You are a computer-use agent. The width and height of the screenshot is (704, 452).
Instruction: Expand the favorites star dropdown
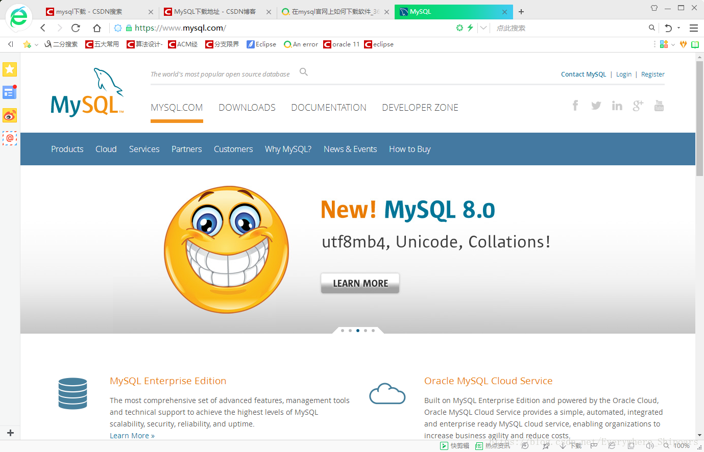tap(36, 45)
